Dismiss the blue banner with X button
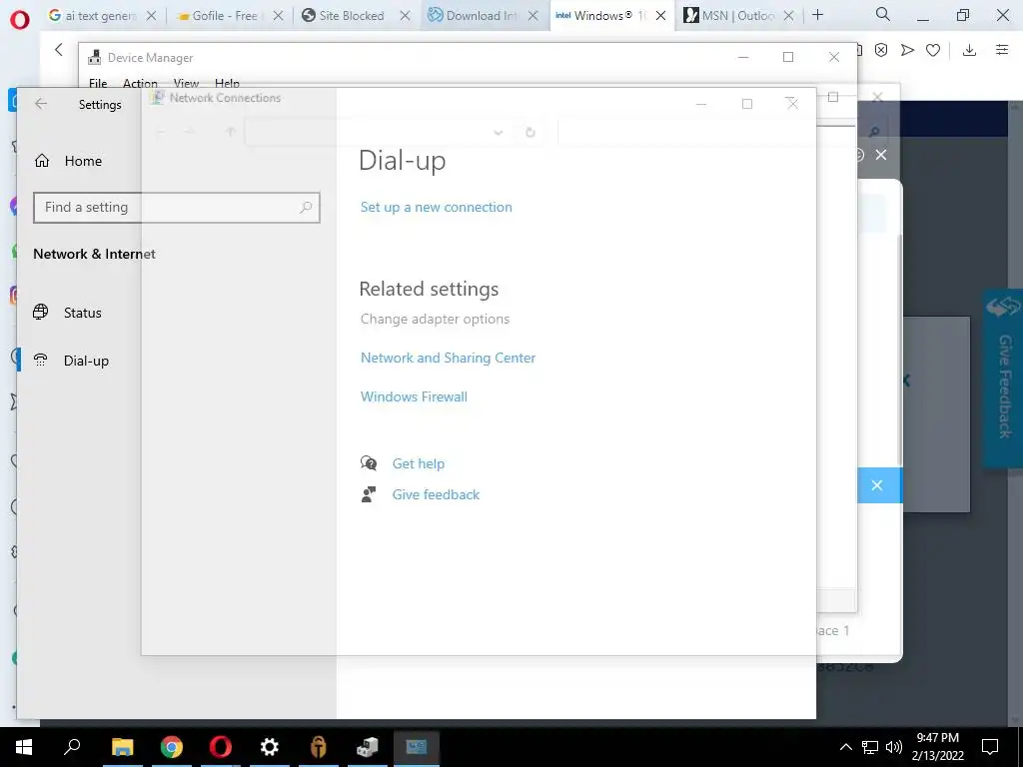Image resolution: width=1023 pixels, height=767 pixels. point(877,485)
